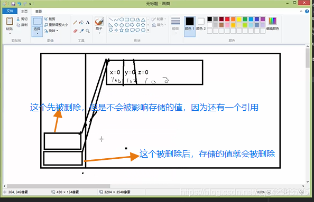Select 颜色 2 (Color 2) box
Image resolution: width=314 pixels, height=202 pixels.
point(201,24)
